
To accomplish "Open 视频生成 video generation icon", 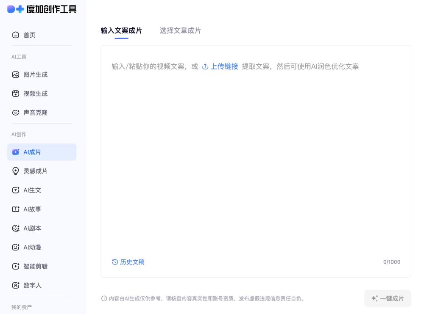I will pos(16,94).
